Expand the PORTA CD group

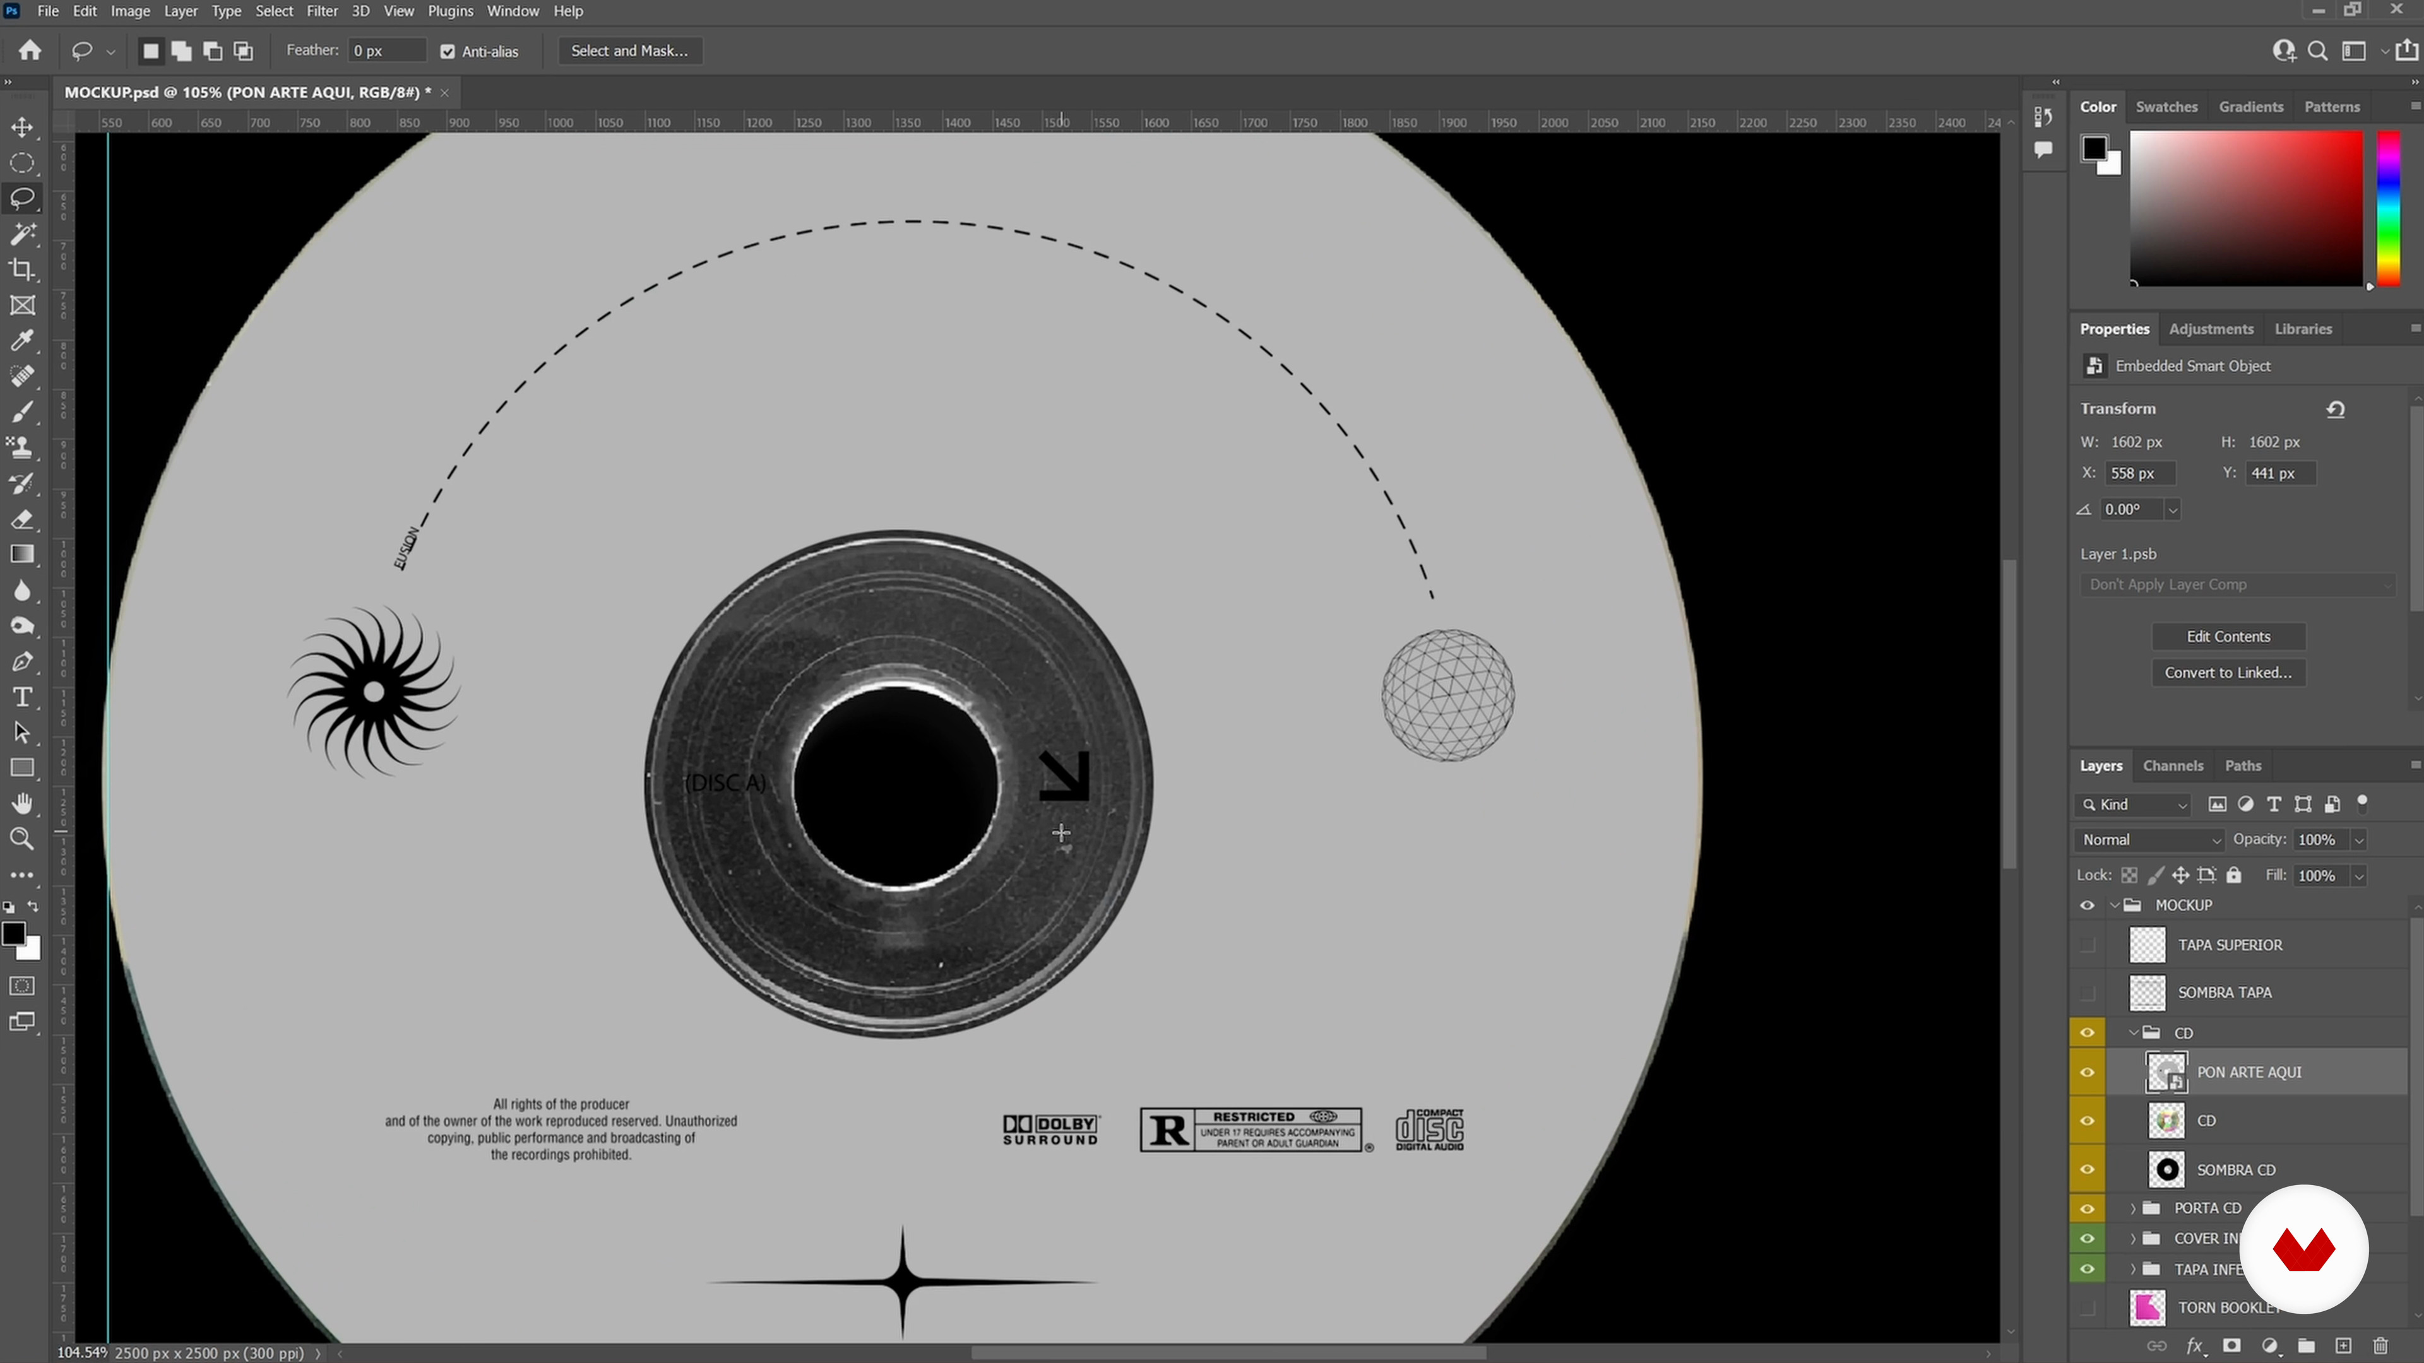(2133, 1208)
